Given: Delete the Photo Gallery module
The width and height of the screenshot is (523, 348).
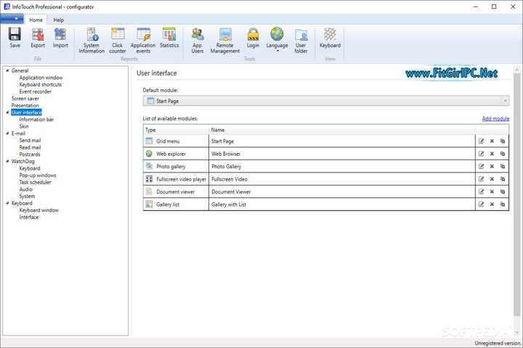Looking at the screenshot, I should click(492, 167).
